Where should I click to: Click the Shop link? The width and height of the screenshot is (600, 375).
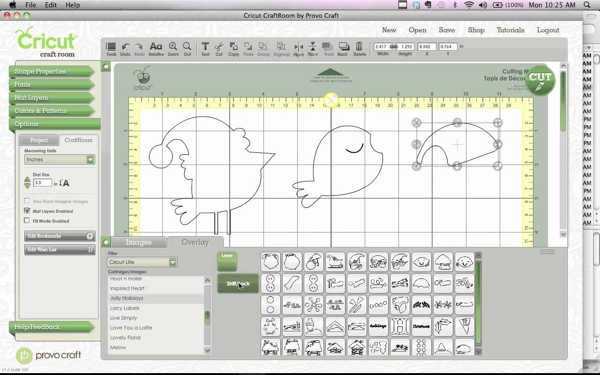coord(476,30)
